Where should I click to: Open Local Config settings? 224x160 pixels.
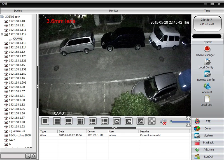tap(207, 62)
